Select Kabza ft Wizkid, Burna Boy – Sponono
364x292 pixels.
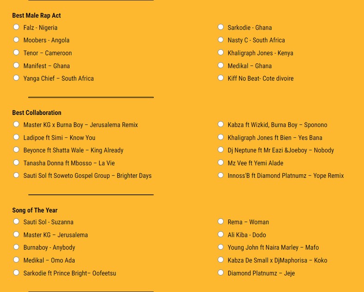[x=220, y=124]
